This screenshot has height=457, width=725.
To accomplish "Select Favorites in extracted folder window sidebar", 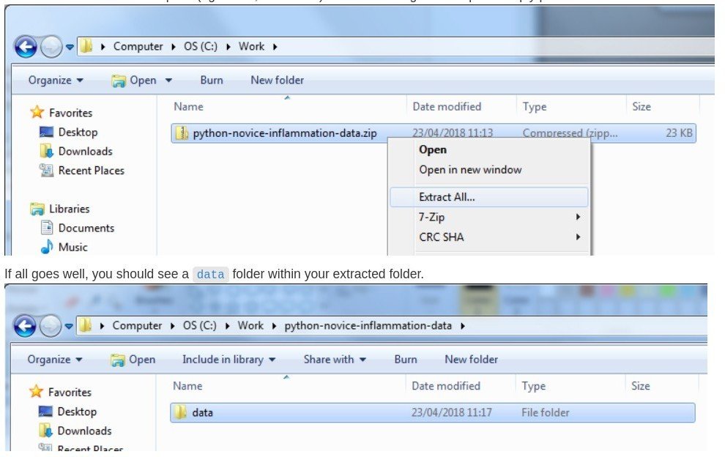I will 60,392.
